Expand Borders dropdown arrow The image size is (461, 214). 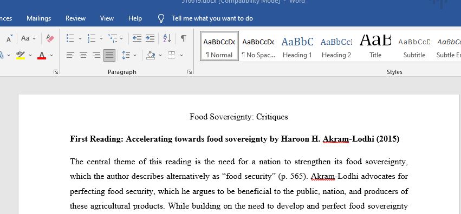pyautogui.click(x=181, y=55)
